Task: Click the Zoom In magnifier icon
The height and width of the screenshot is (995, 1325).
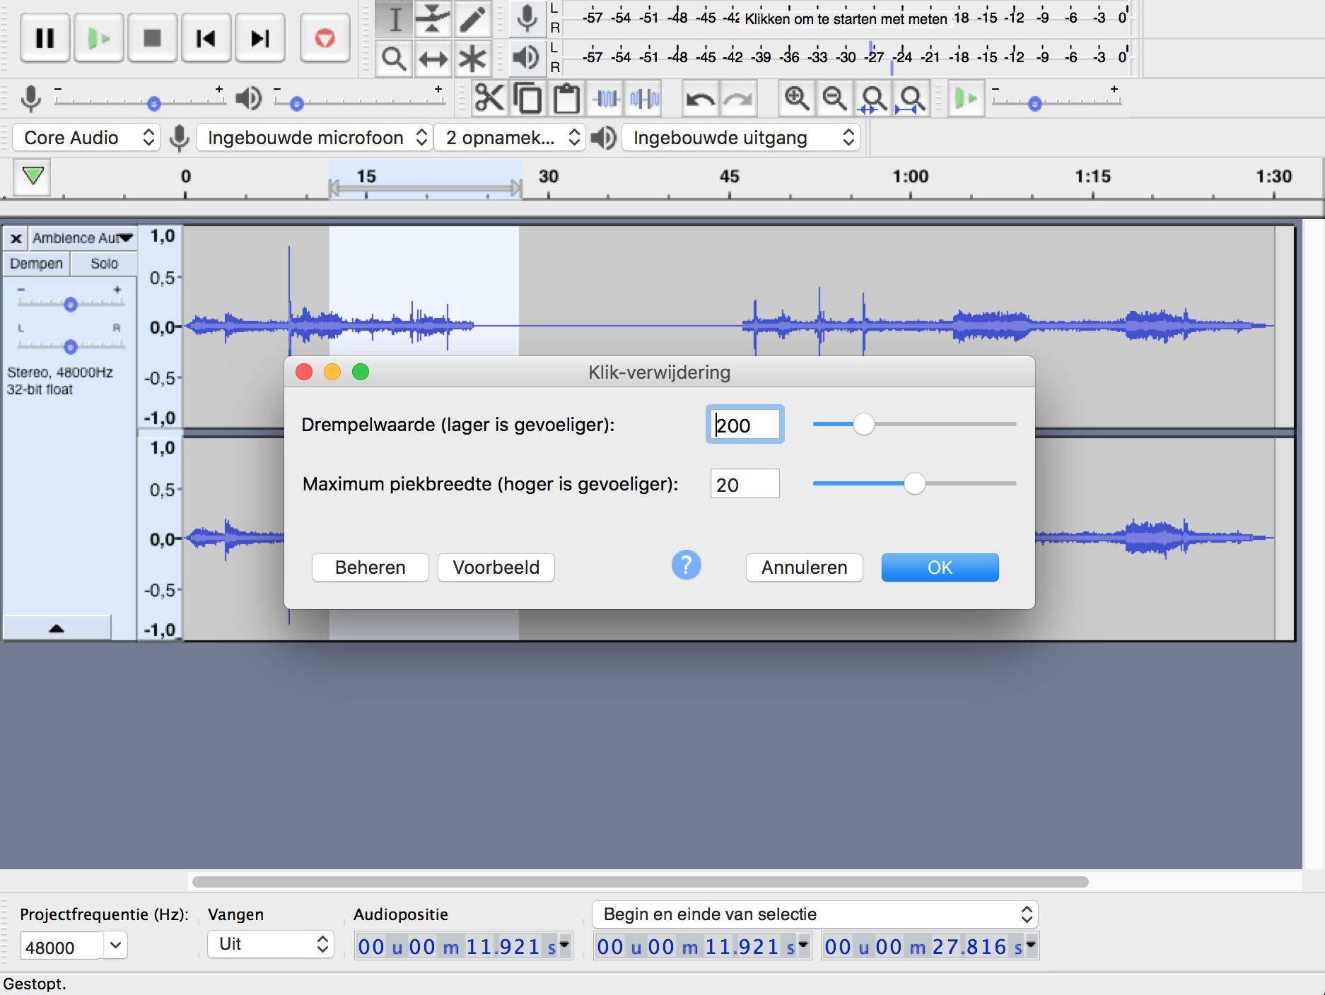Action: (796, 99)
